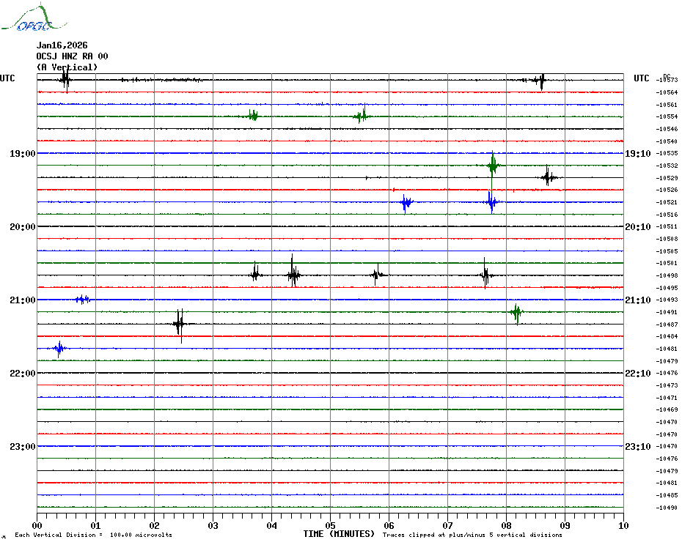Click the 10 minute tick label
The image size is (682, 545).
pyautogui.click(x=623, y=525)
